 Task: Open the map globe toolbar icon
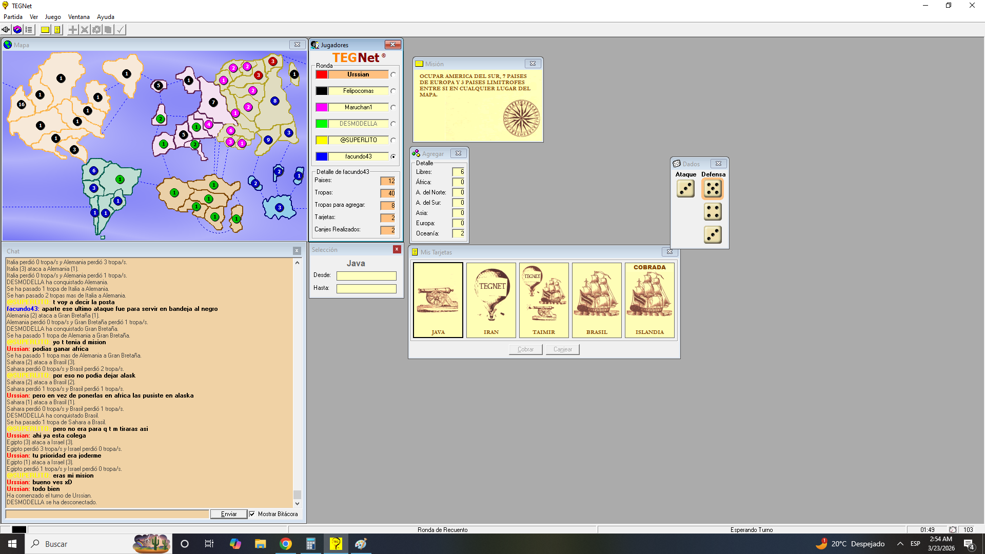(17, 30)
